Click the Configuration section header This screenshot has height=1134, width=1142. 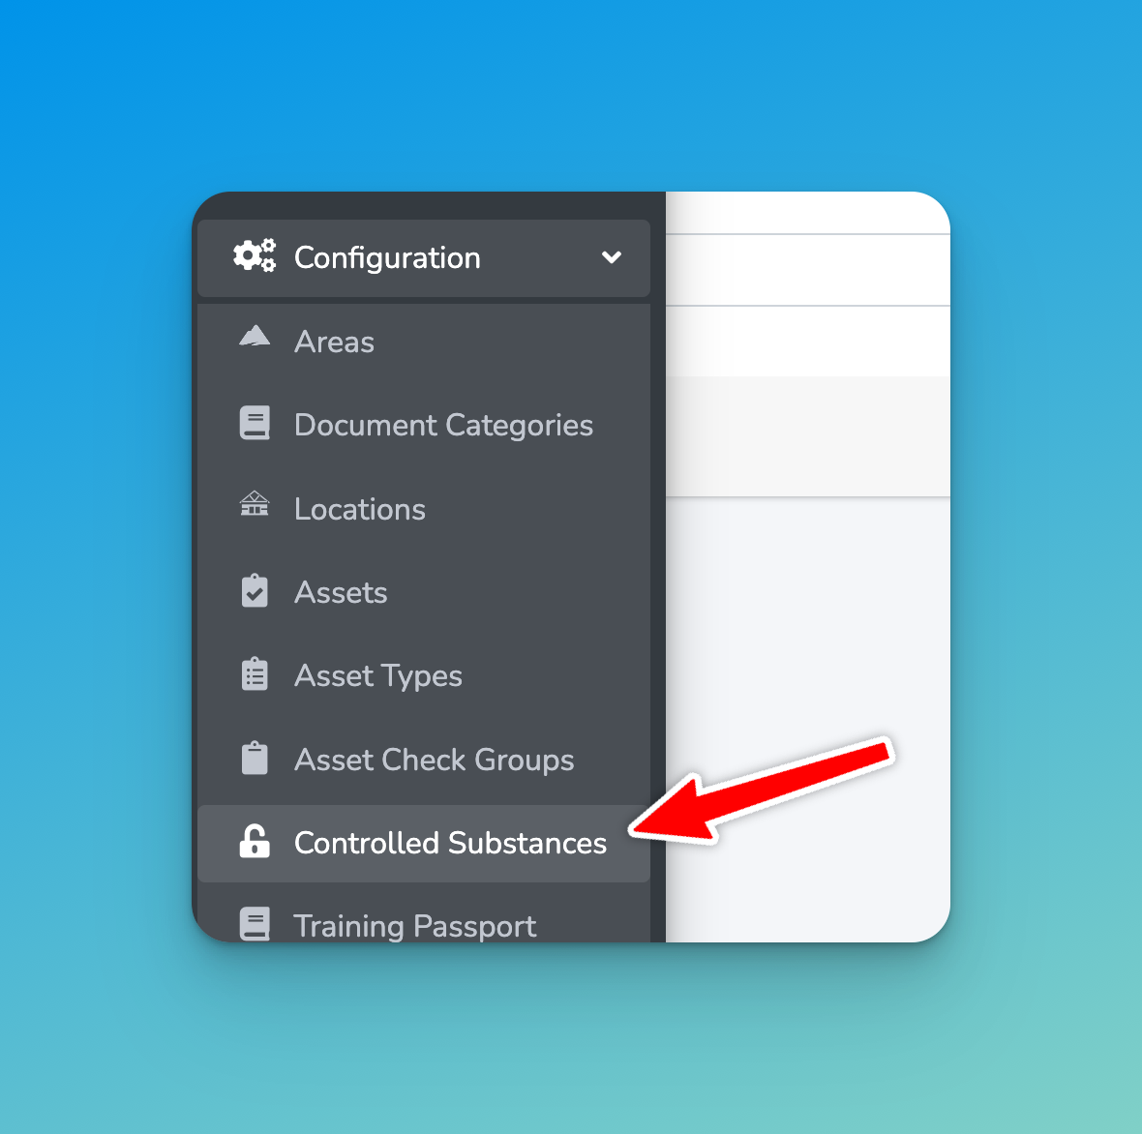[423, 257]
